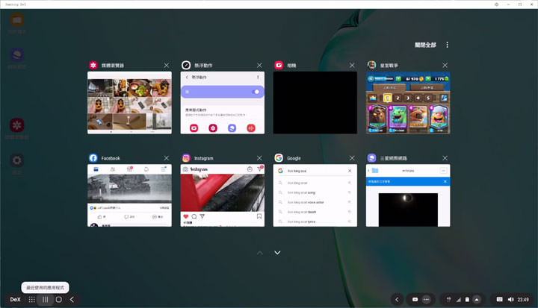Click the Facebook app icon in recents
Image resolution: width=538 pixels, height=308 pixels.
(93, 158)
